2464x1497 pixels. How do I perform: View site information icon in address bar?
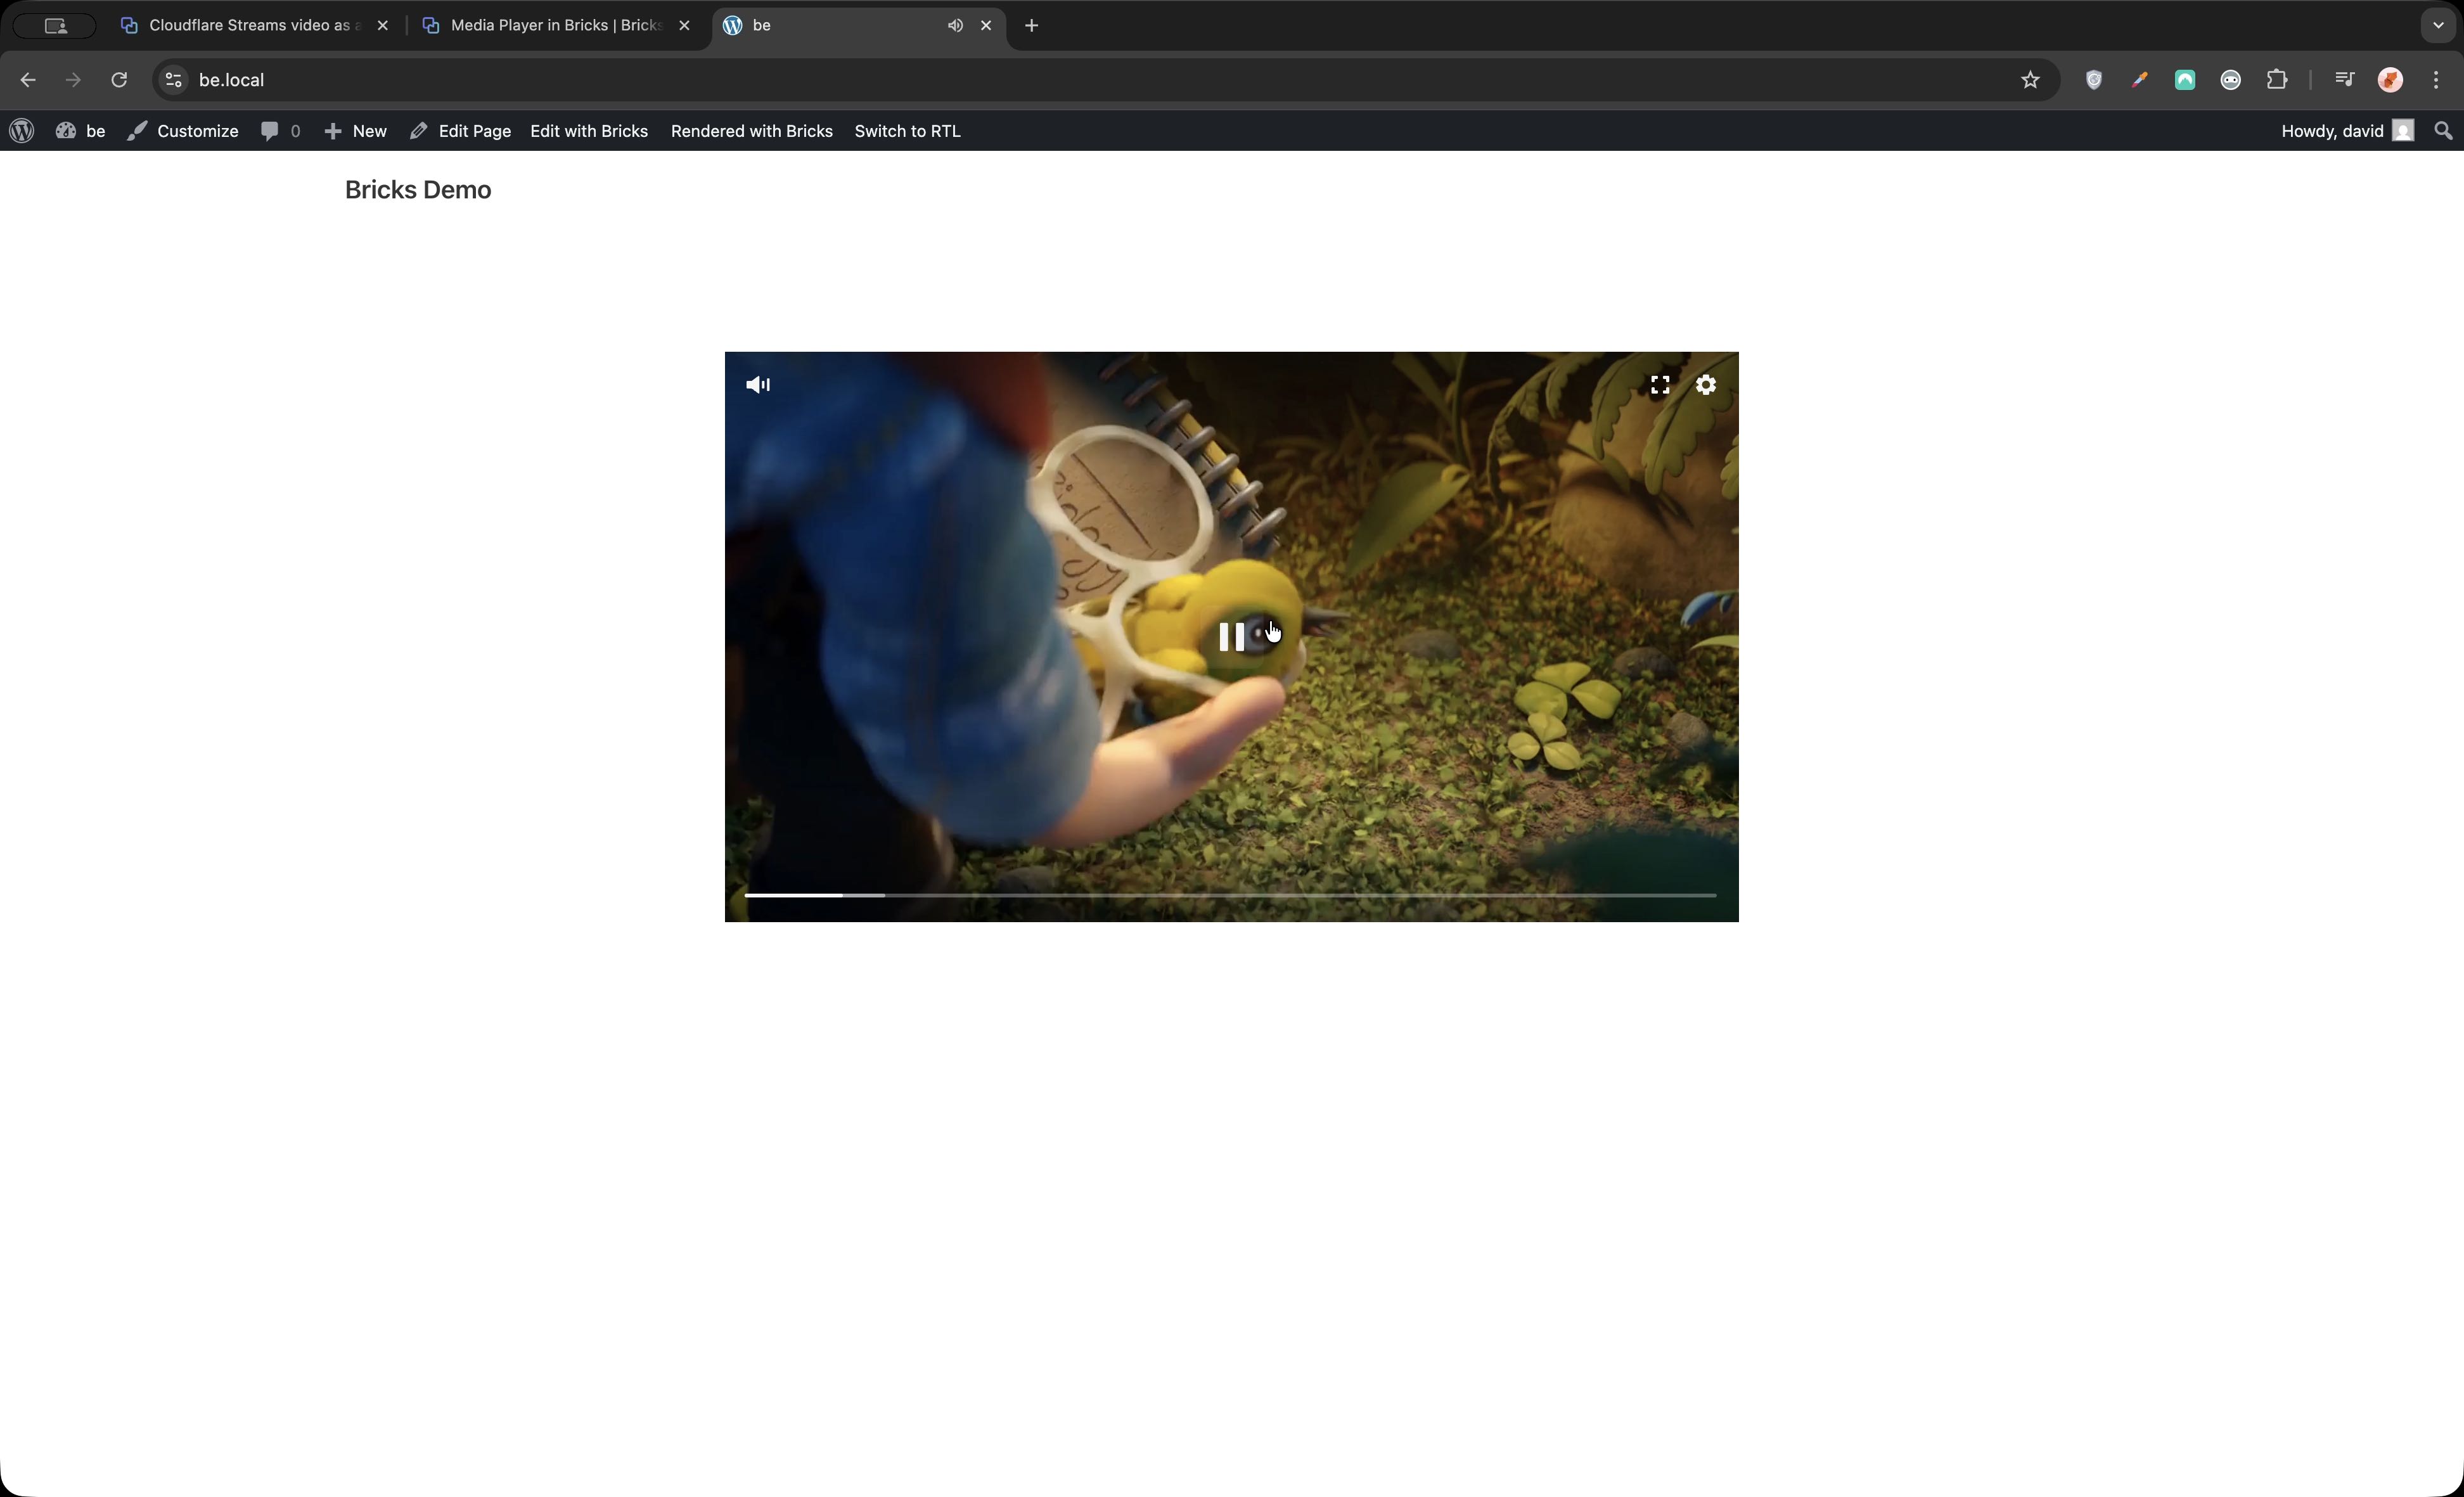[173, 80]
